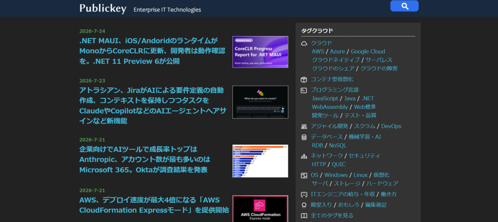The height and width of the screenshot is (222, 498).
Task: Select the Linux tag
Action: click(360, 175)
